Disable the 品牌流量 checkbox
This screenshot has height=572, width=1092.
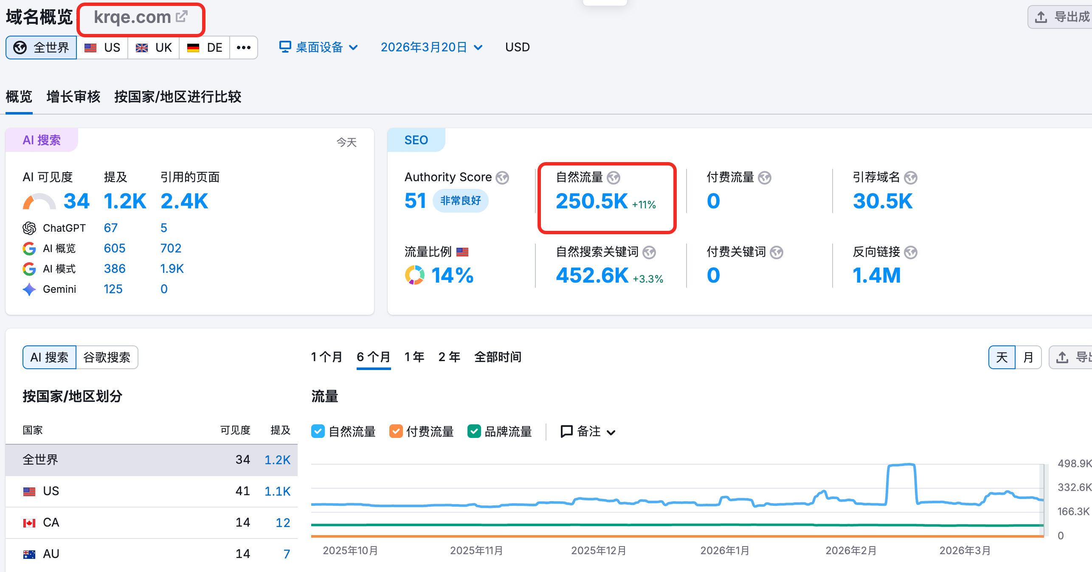[x=474, y=432]
